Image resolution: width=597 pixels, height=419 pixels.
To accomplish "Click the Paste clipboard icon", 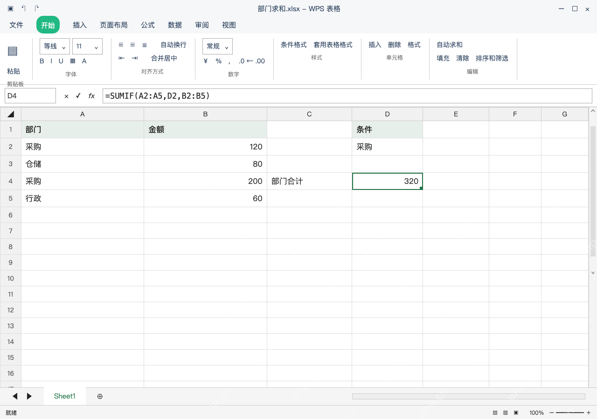I will pyautogui.click(x=13, y=51).
